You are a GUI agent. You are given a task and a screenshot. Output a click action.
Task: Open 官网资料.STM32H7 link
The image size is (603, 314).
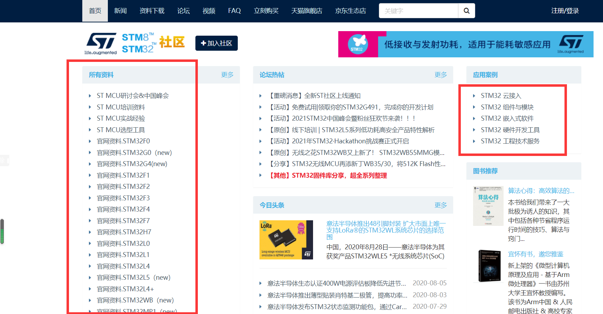tap(124, 232)
